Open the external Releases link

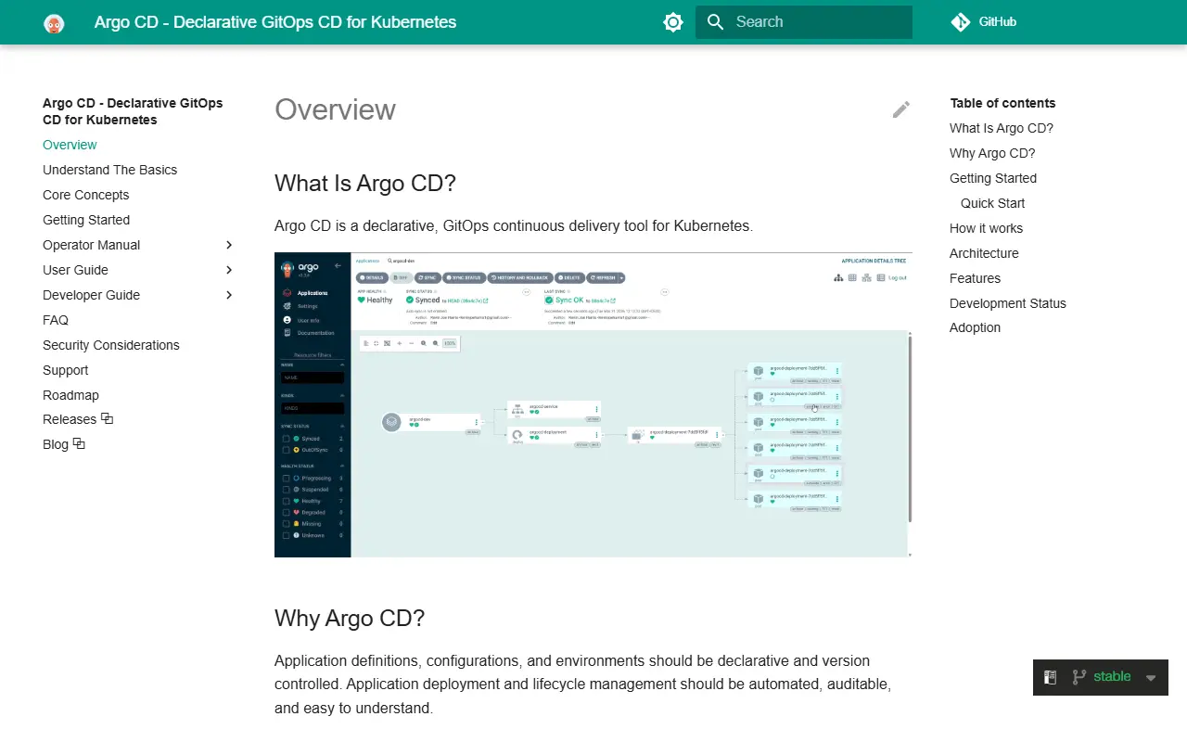[x=78, y=419]
